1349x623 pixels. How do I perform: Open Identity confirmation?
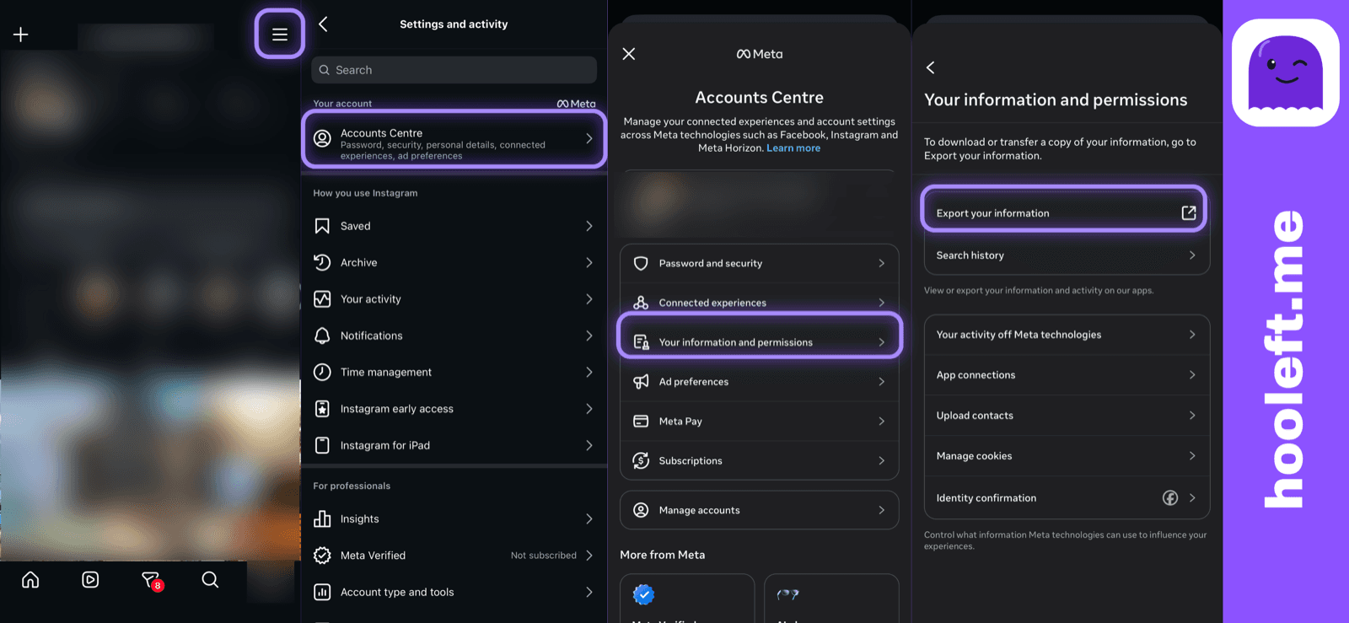coord(1067,498)
